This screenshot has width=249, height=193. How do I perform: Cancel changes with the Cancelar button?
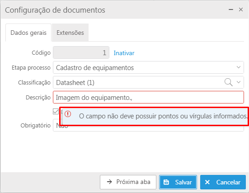click(223, 182)
